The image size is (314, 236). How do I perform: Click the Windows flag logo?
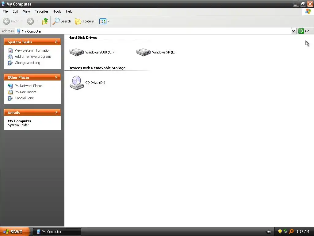pos(308,11)
